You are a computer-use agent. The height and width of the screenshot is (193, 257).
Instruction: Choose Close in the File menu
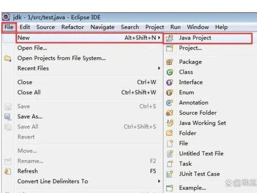89,82
